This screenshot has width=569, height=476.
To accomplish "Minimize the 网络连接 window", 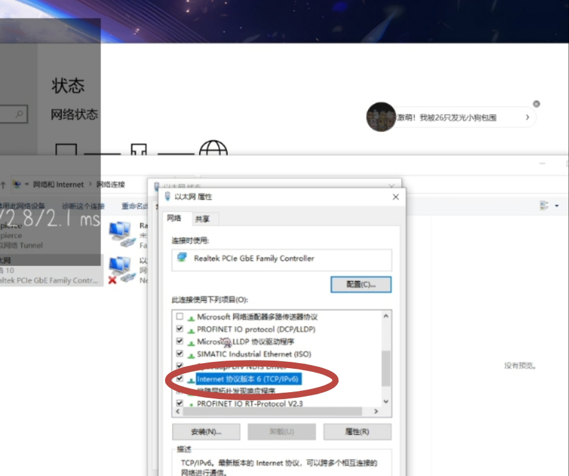I will click(542, 163).
